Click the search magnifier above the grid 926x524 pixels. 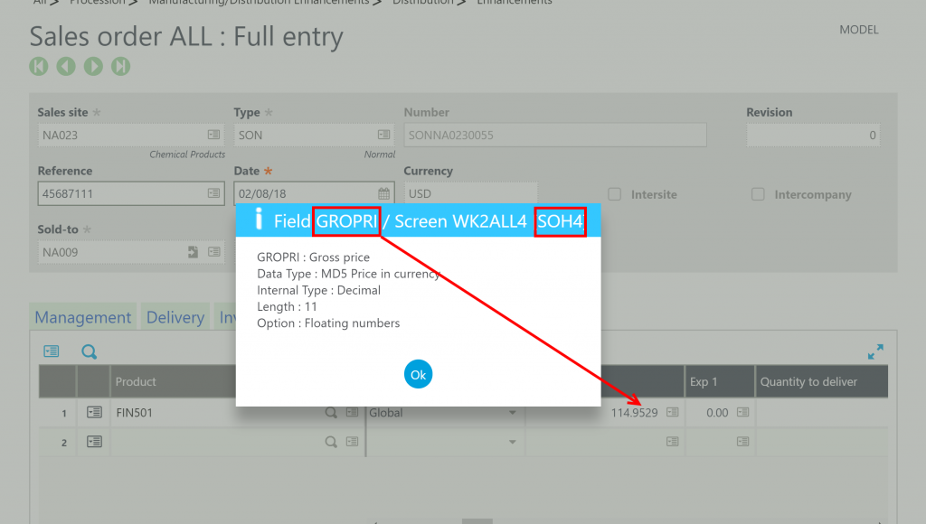[89, 351]
